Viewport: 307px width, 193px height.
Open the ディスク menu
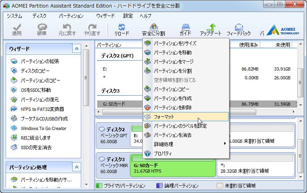pyautogui.click(x=39, y=16)
